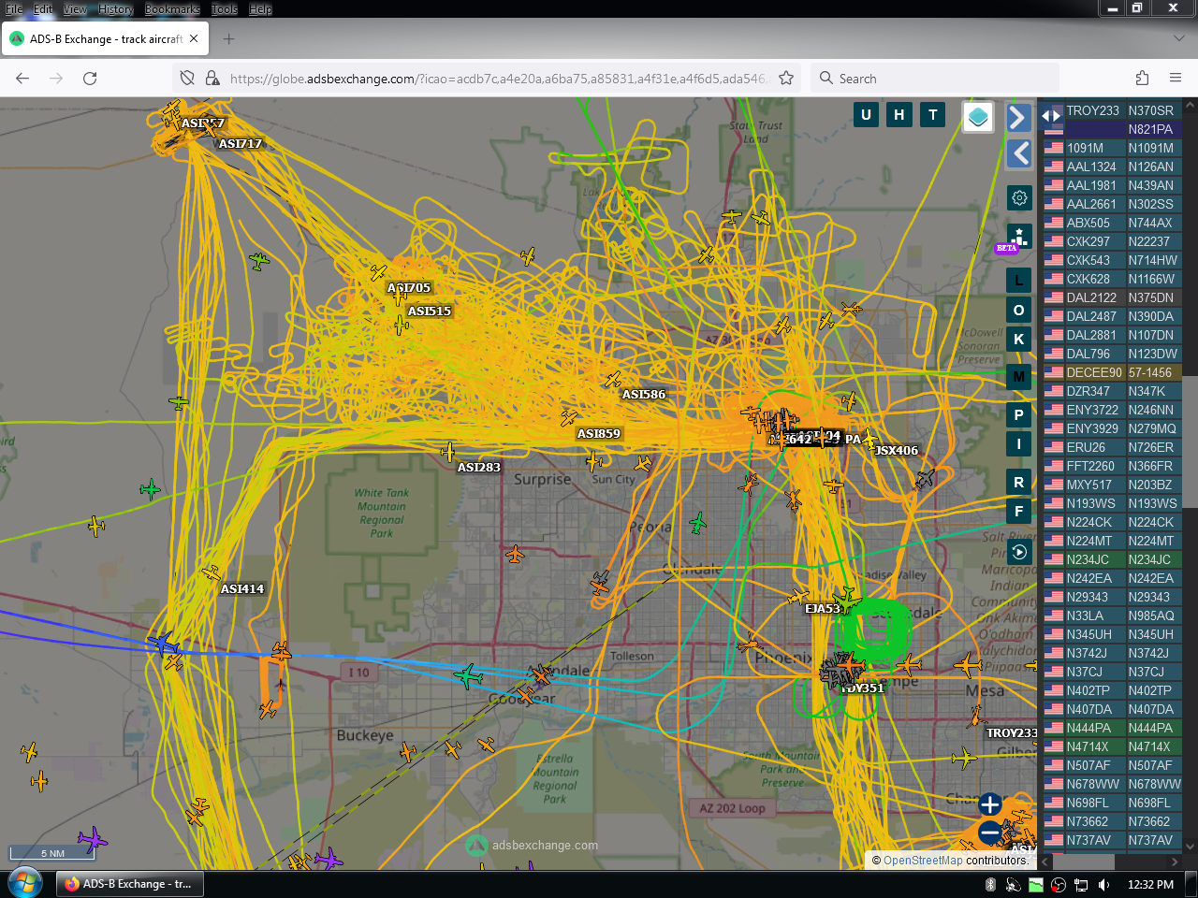Open the replay history control
This screenshot has height=898, width=1198.
pos(1019,552)
